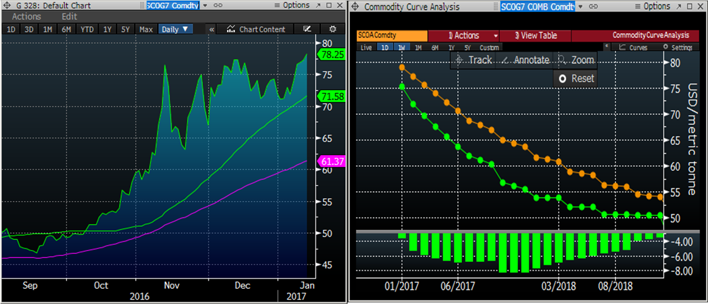Screen dimensions: 708x304
Task: Open Curves panel in curve analysis
Action: [633, 47]
